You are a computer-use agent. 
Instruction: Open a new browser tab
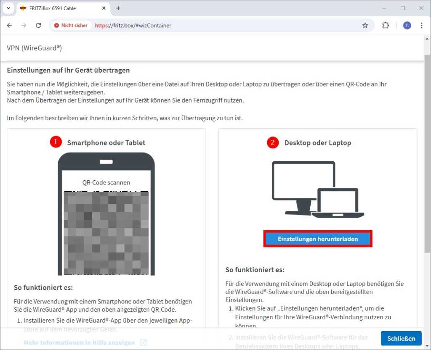(x=119, y=8)
